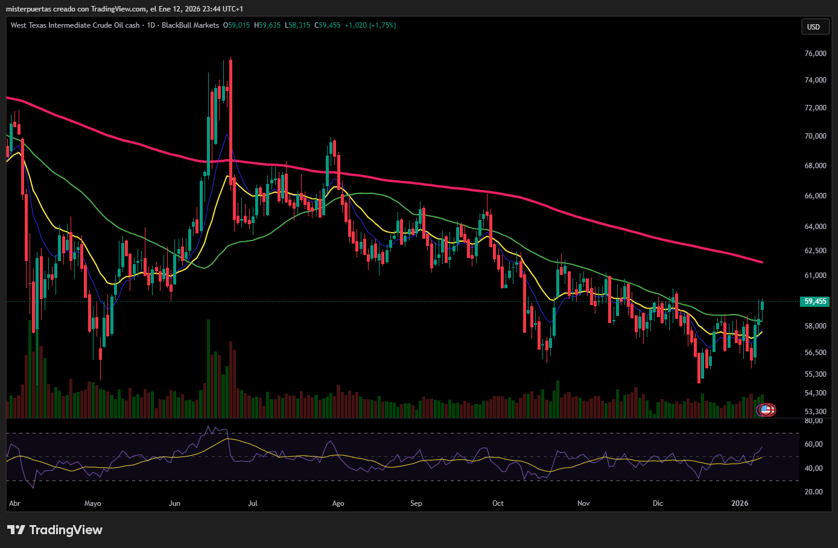Click the 68,000 price axis label
The width and height of the screenshot is (838, 548).
[816, 166]
